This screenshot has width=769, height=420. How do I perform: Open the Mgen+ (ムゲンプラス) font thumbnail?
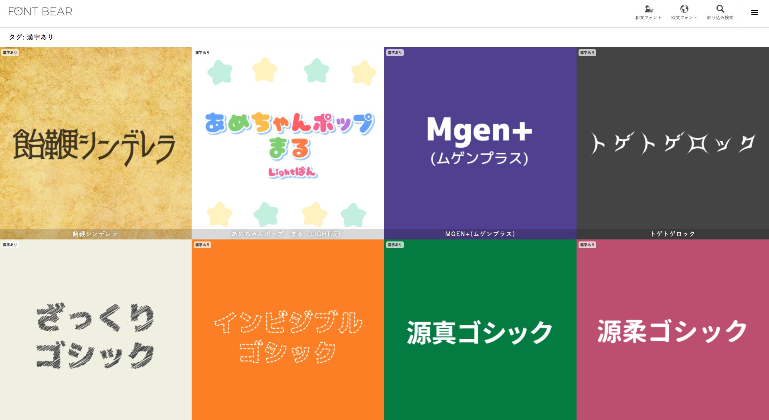point(480,143)
